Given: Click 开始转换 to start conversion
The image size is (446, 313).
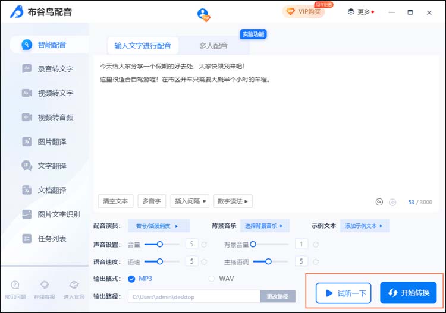Looking at the screenshot, I should point(408,293).
